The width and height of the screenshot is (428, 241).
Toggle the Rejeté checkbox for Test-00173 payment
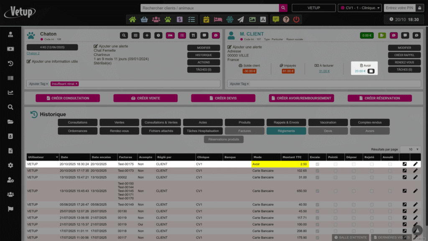pyautogui.click(x=372, y=171)
